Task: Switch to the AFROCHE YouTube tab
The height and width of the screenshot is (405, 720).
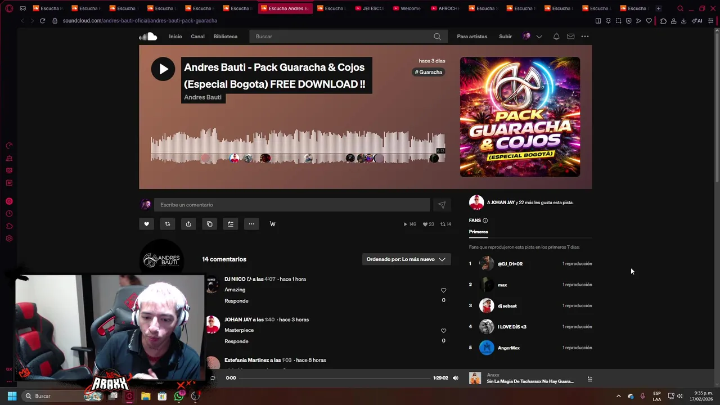Action: click(445, 8)
